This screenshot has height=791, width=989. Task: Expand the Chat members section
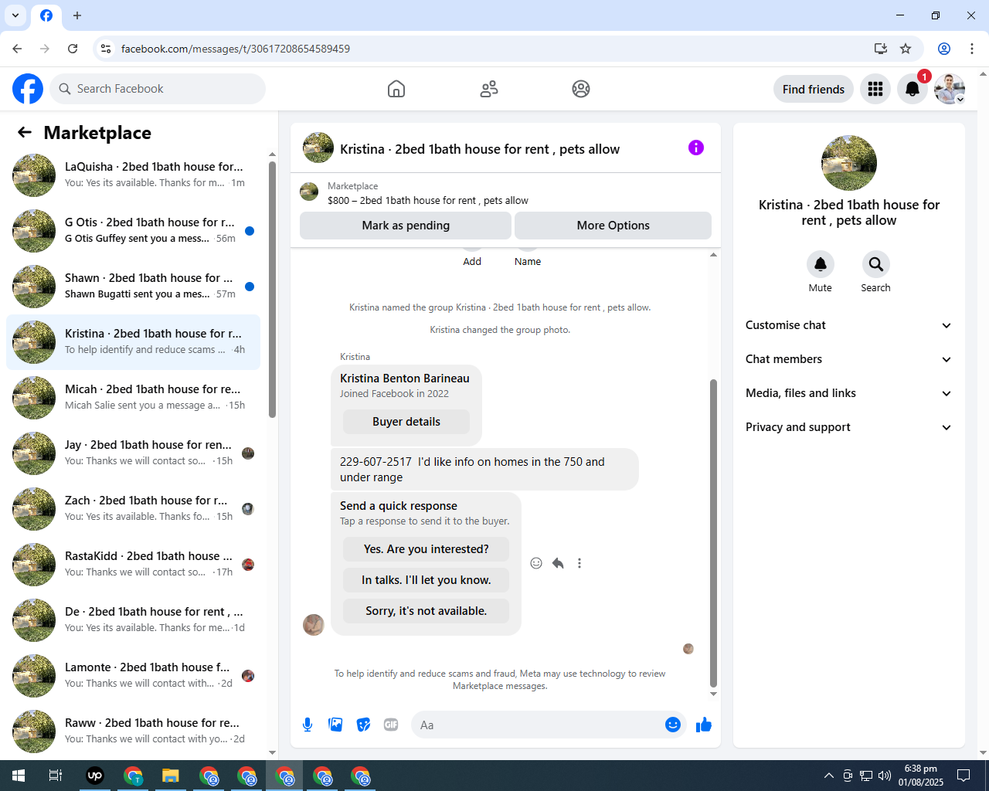pyautogui.click(x=848, y=359)
